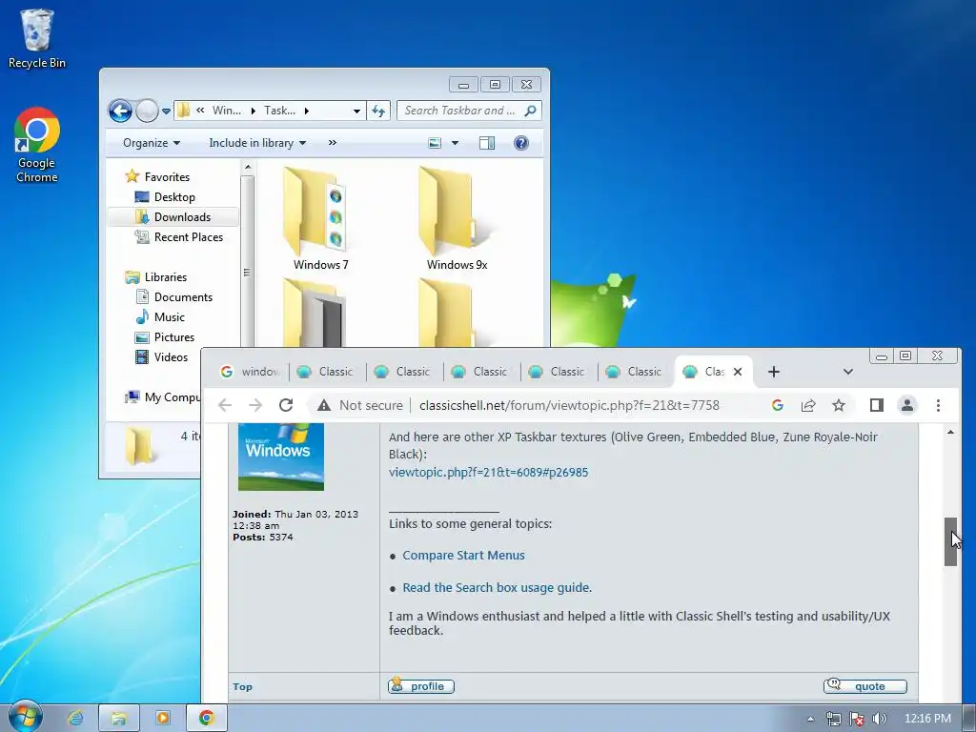This screenshot has width=976, height=732.
Task: Open the Chrome profile avatar
Action: pos(907,405)
